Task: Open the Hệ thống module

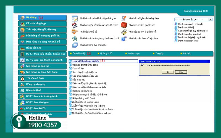Action: (43, 18)
